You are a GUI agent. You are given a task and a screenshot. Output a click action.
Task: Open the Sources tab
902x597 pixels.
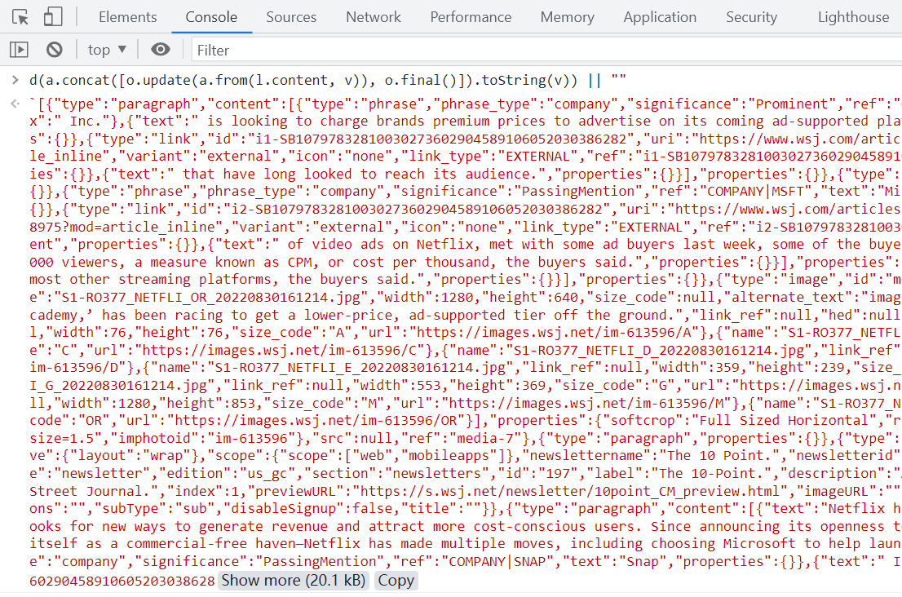coord(291,17)
